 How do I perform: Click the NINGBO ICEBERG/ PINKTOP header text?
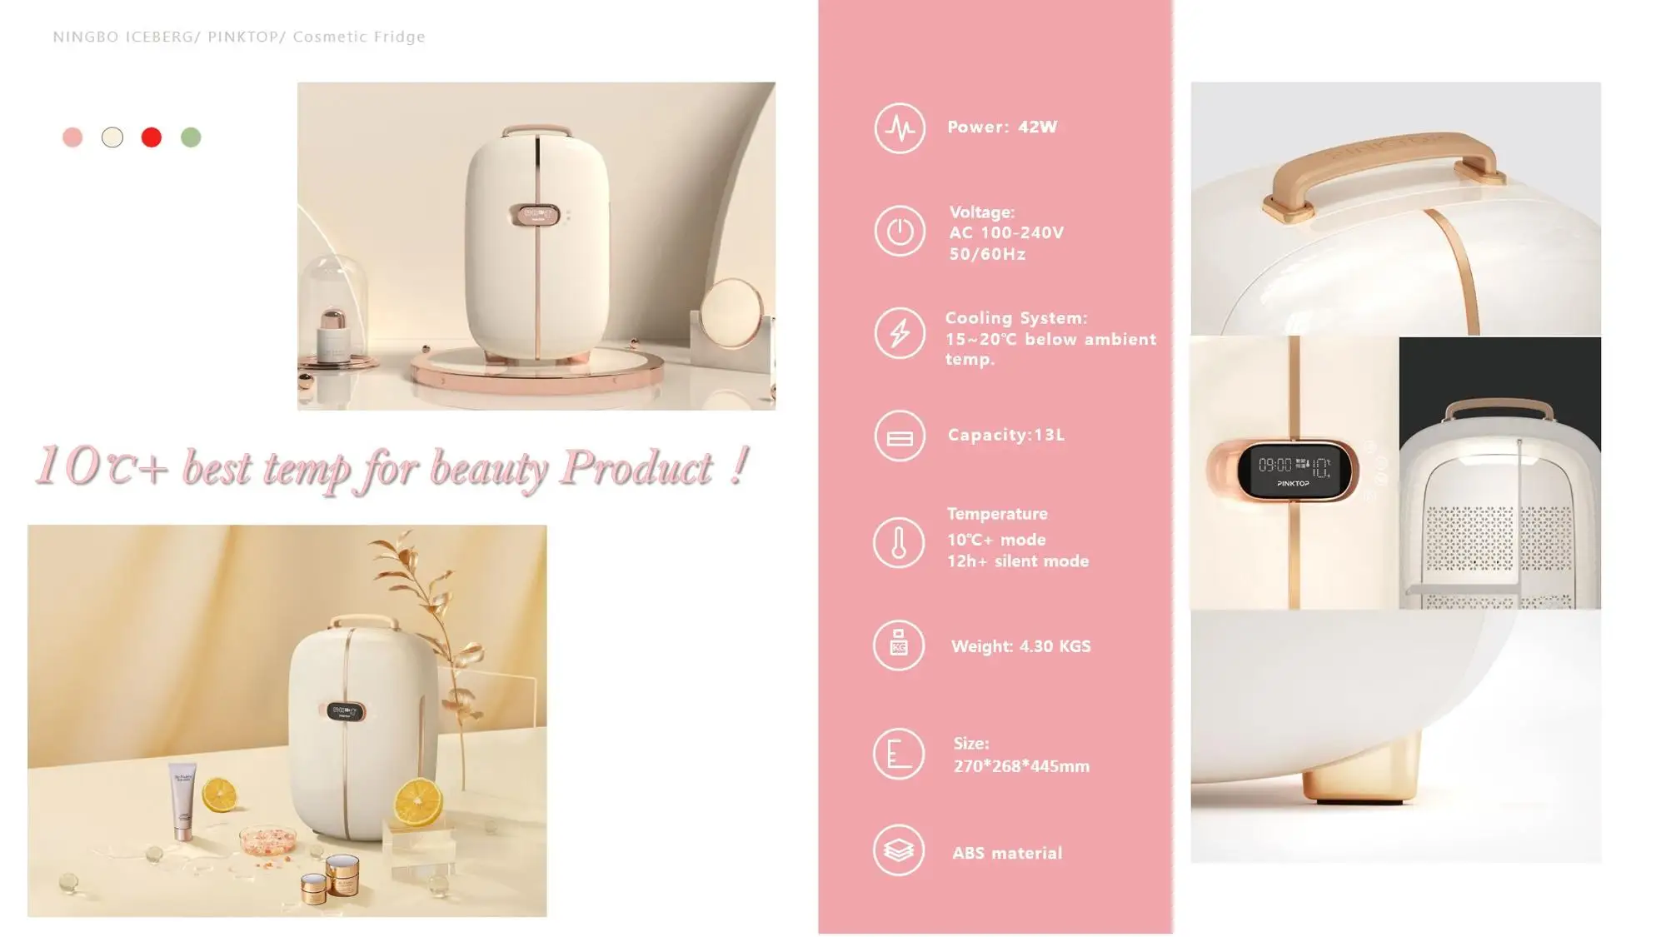coord(239,37)
